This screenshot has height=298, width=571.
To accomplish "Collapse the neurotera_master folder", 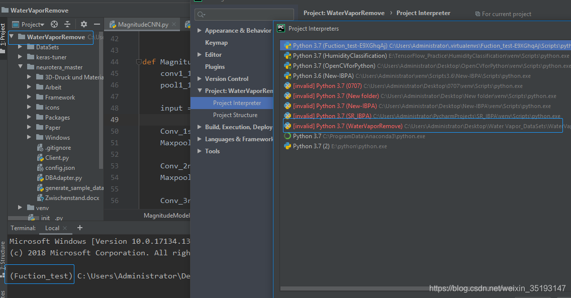I will pos(20,67).
